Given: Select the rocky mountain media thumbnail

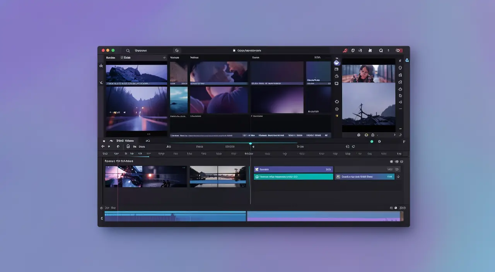Looking at the screenshot, I should 137,74.
